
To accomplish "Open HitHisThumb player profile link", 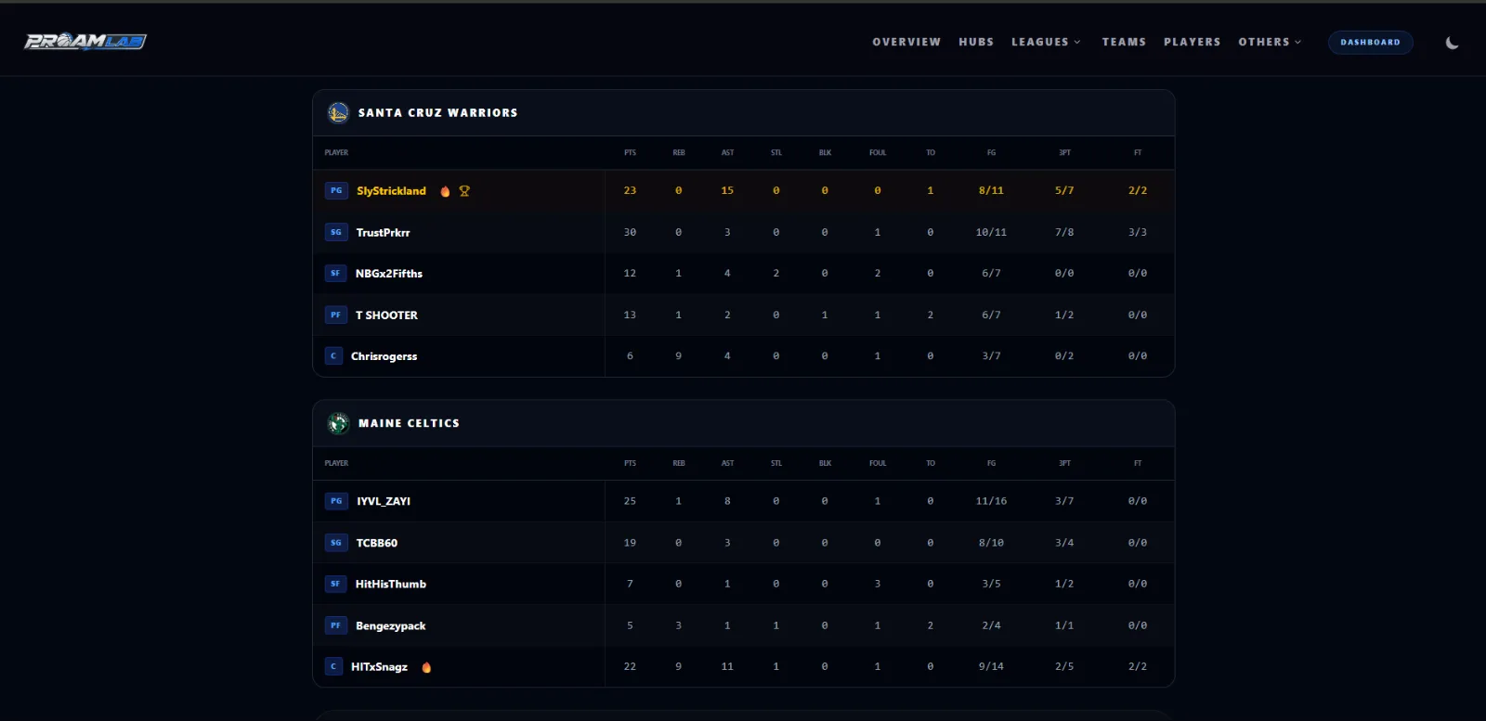I will [390, 585].
